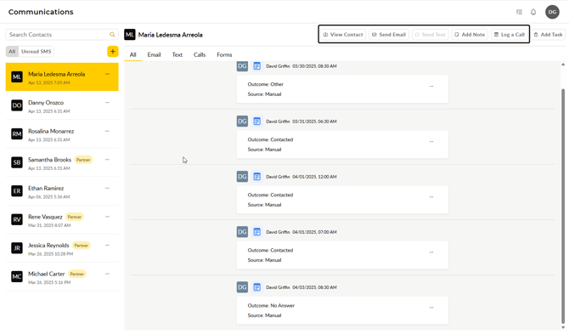Click Partner badge next to Jessica Reynolds
This screenshot has width=569, height=334.
pos(82,246)
